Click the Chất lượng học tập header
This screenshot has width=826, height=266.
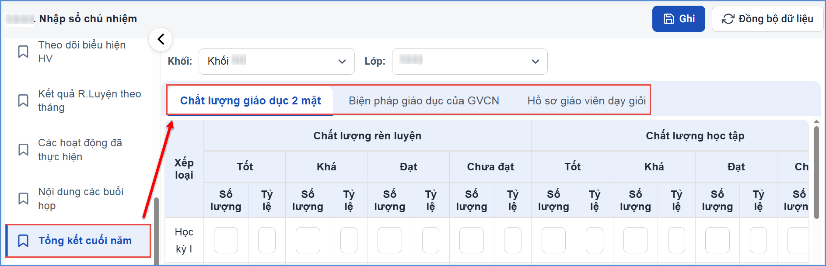pyautogui.click(x=695, y=136)
